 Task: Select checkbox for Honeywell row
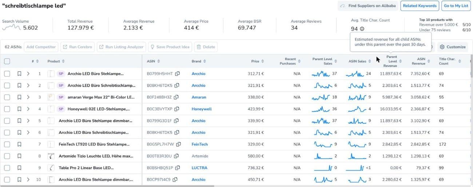point(7,109)
